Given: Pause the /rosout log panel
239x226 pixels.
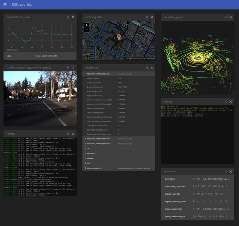Looking at the screenshot, I should tap(226, 101).
